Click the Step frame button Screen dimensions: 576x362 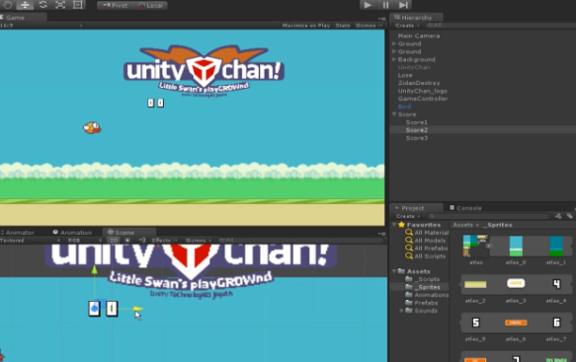point(403,5)
